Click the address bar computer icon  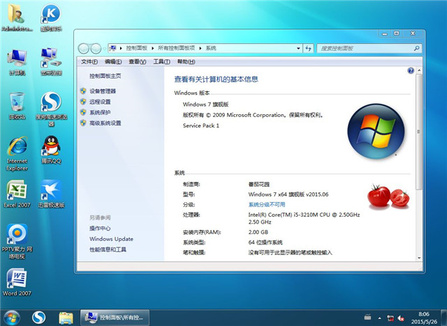(x=113, y=48)
